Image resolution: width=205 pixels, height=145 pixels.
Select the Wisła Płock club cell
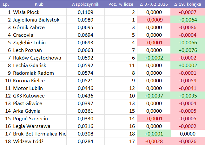[x=26, y=12]
